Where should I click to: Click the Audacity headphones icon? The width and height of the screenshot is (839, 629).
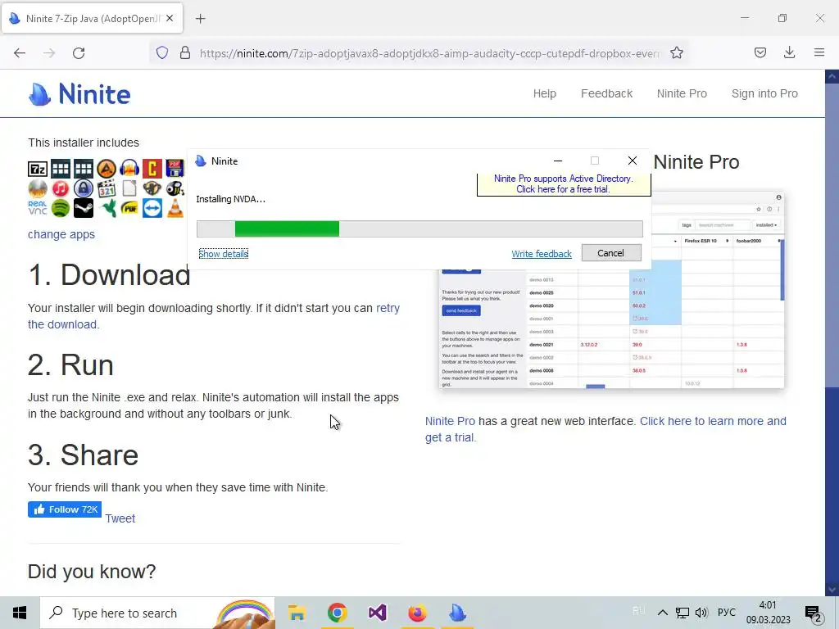click(129, 169)
